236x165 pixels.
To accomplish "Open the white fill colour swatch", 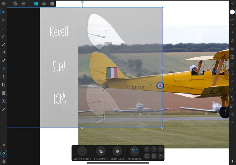I will [x=232, y=12].
